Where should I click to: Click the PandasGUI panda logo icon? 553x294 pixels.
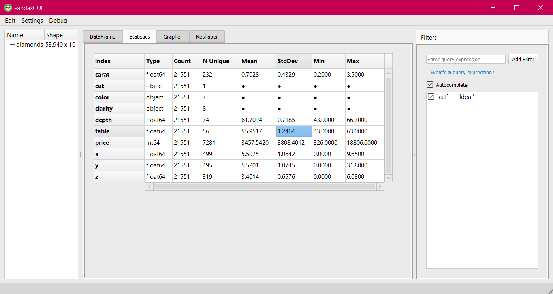(8, 8)
